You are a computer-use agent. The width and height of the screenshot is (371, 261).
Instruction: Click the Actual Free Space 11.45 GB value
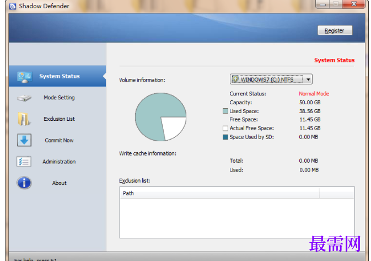[x=310, y=128]
